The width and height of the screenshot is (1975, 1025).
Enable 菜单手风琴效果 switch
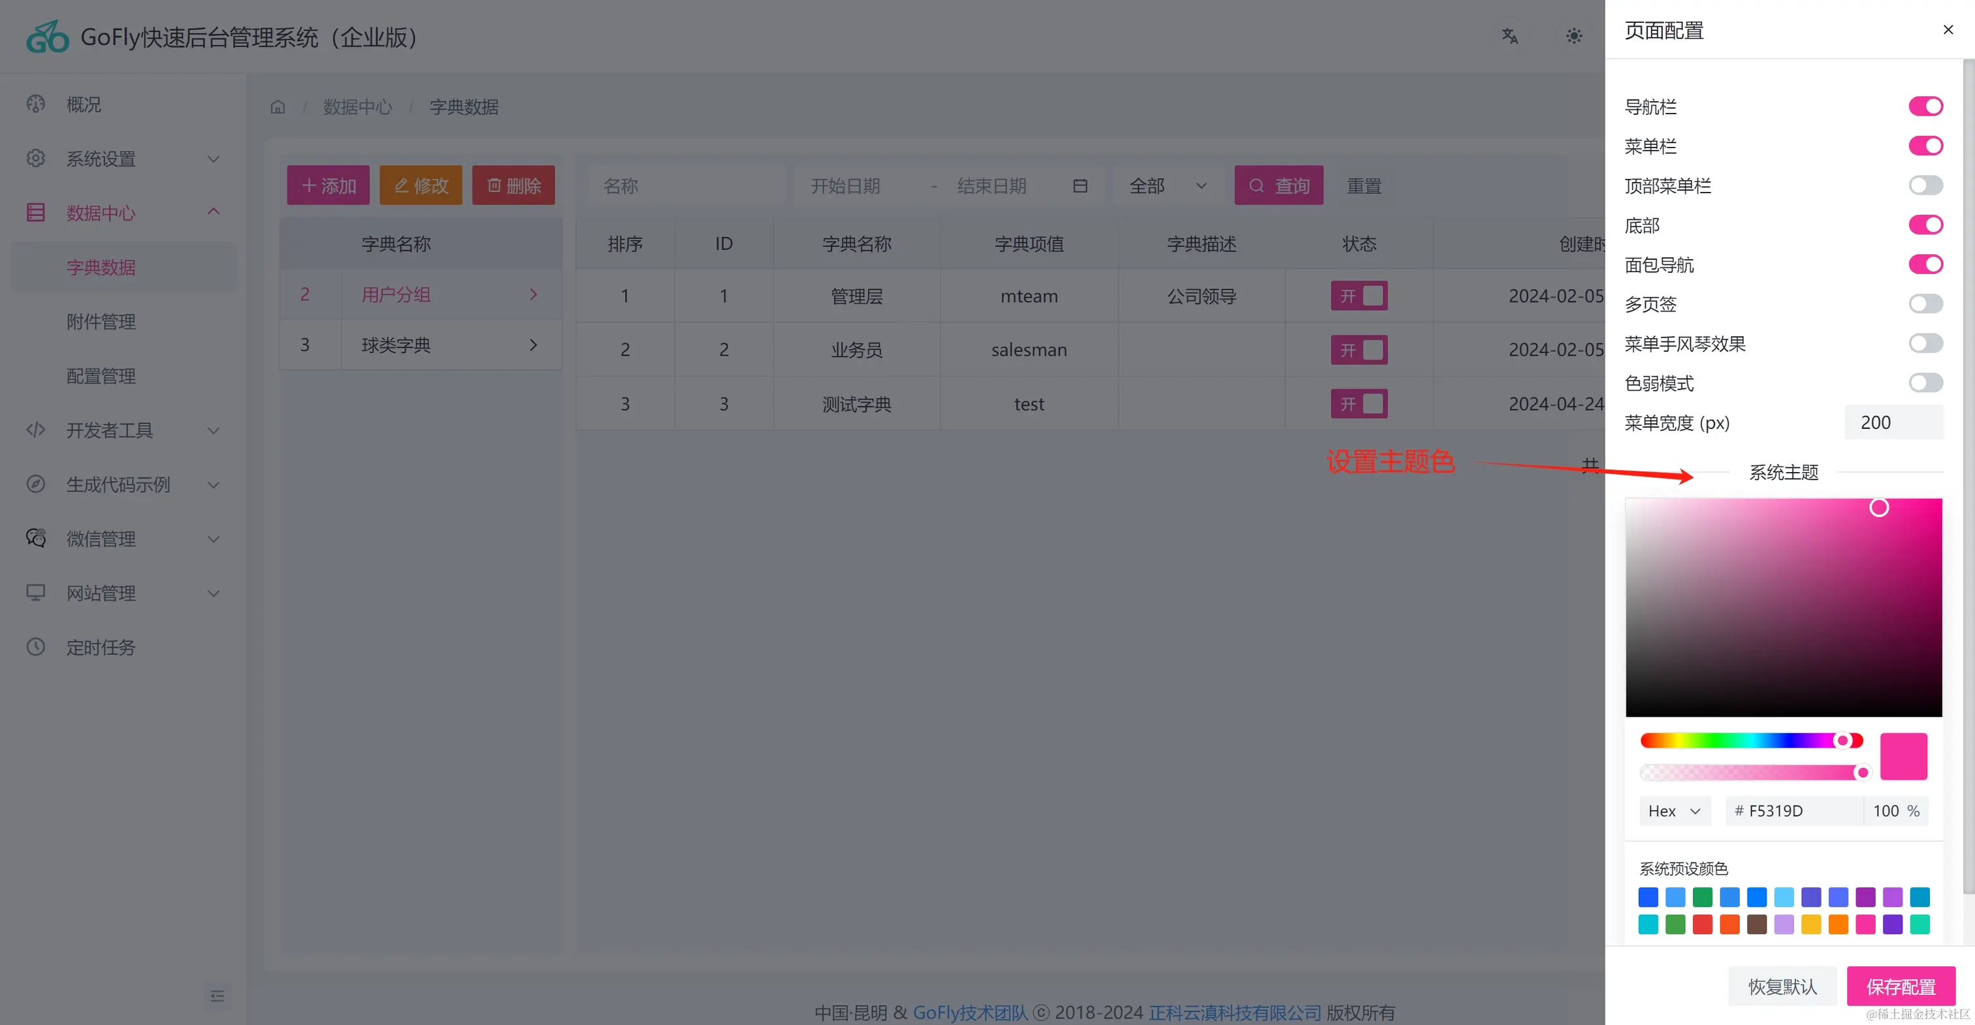click(1925, 343)
